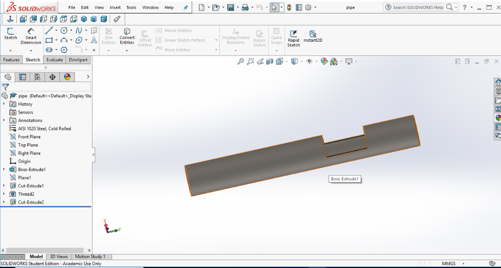Open the Help question mark button

(465, 7)
